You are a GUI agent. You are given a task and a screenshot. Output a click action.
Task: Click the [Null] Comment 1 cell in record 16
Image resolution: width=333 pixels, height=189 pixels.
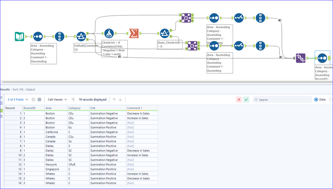click(142, 183)
